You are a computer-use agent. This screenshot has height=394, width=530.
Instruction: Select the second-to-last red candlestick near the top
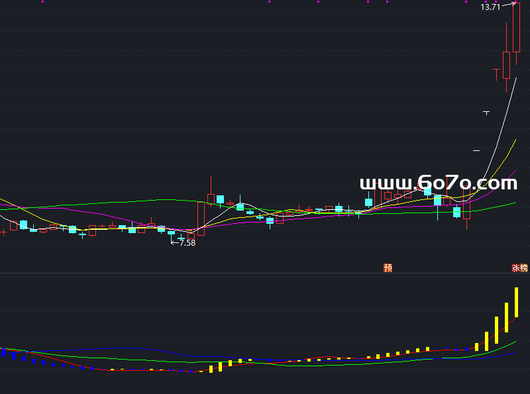pyautogui.click(x=506, y=65)
